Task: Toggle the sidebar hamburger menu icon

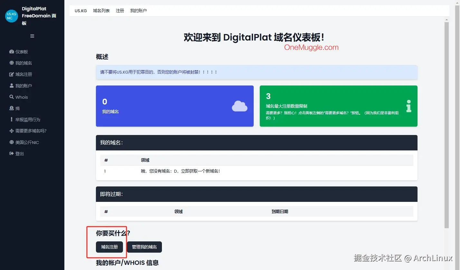Action: 32,36
